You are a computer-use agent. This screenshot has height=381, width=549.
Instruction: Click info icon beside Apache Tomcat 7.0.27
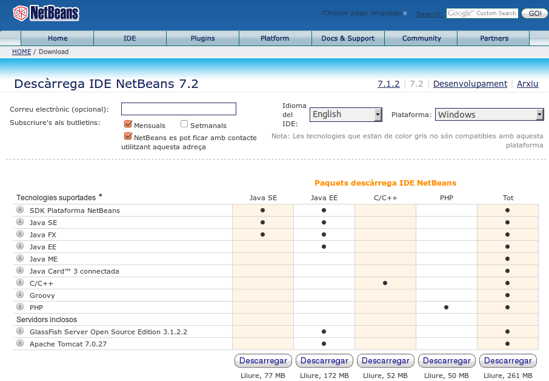pyautogui.click(x=20, y=343)
